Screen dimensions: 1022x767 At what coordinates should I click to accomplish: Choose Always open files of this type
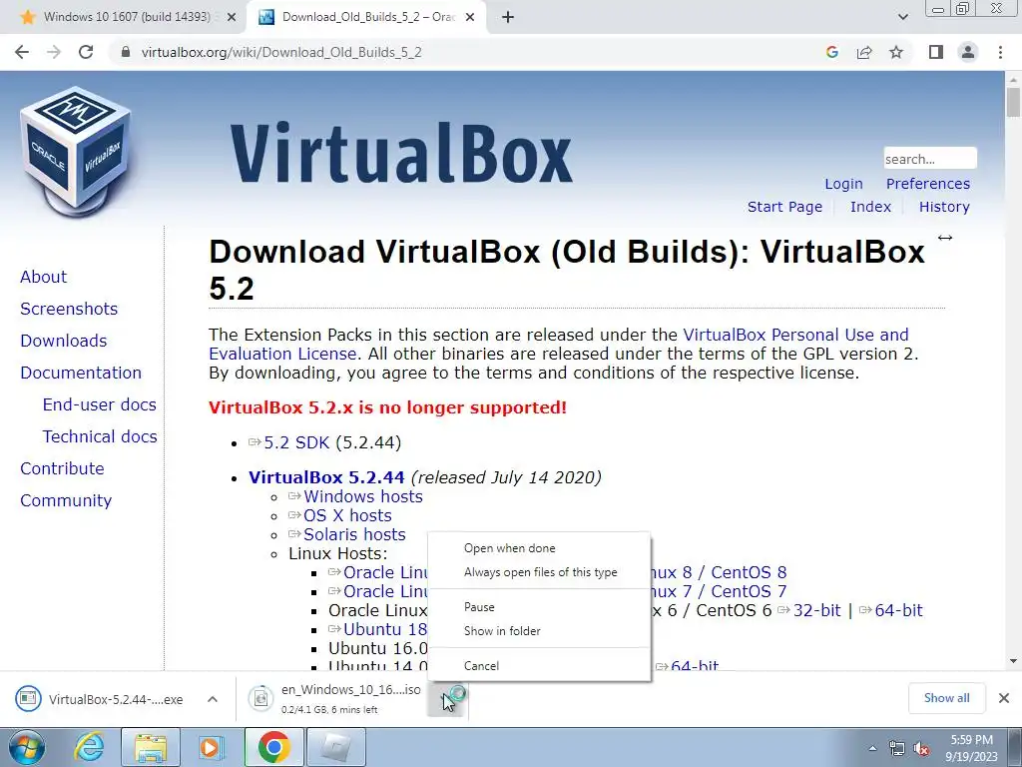[540, 572]
